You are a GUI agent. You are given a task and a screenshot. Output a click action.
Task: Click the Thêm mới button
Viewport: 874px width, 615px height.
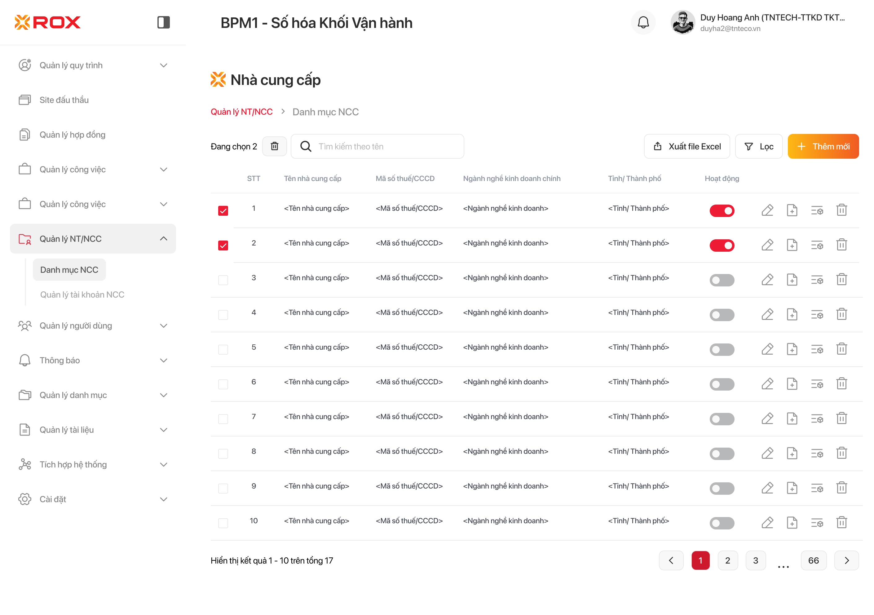click(823, 146)
